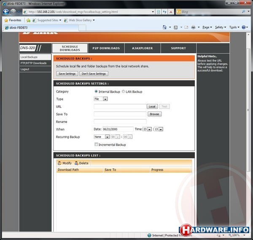Open the Safety menu dropdown

[x=221, y=27]
